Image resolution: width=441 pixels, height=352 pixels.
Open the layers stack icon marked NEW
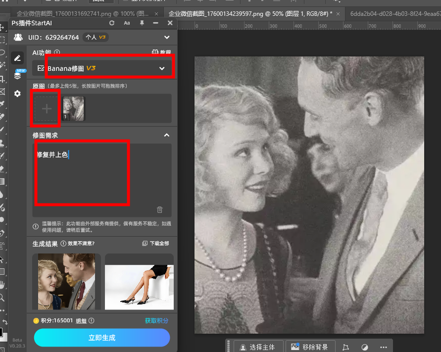coord(17,75)
